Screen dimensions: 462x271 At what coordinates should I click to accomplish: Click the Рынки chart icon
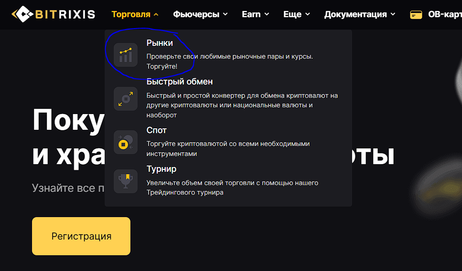(x=126, y=55)
